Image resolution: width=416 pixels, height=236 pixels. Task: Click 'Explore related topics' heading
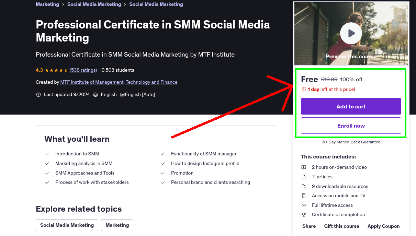(79, 209)
